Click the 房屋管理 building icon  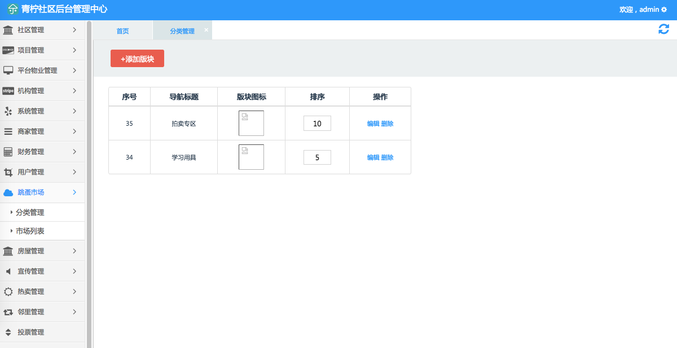click(x=8, y=251)
